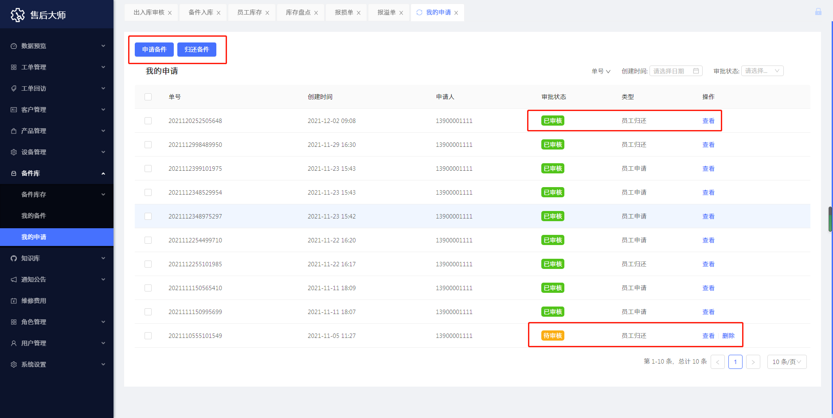Screen dimensions: 833x418
Task: Check the row for order 2021110555101549
Action: (x=148, y=335)
